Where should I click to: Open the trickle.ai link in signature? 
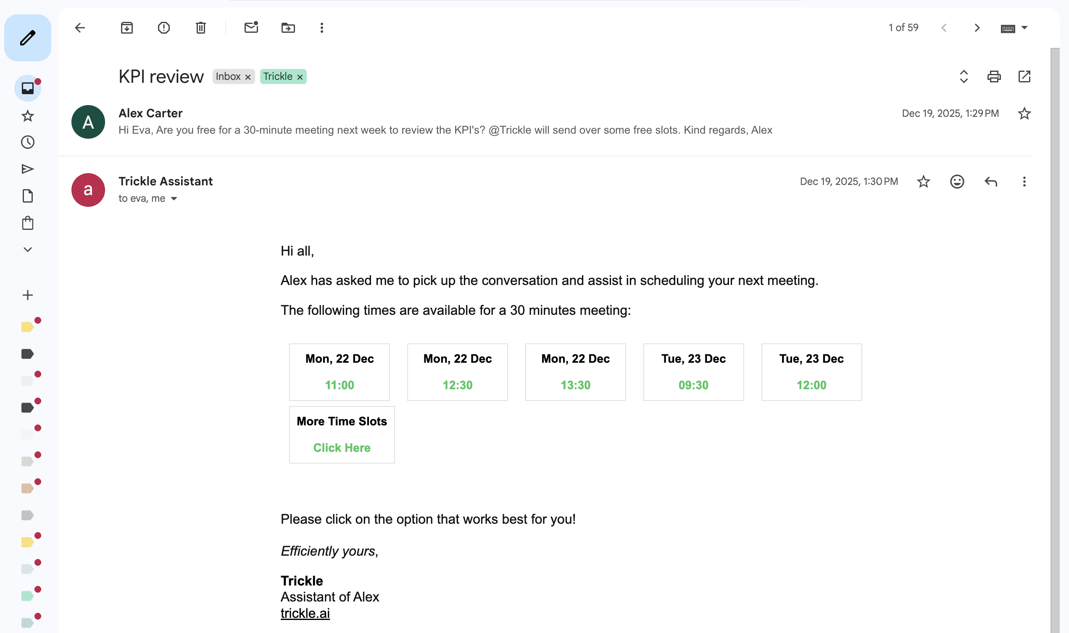[x=305, y=613]
